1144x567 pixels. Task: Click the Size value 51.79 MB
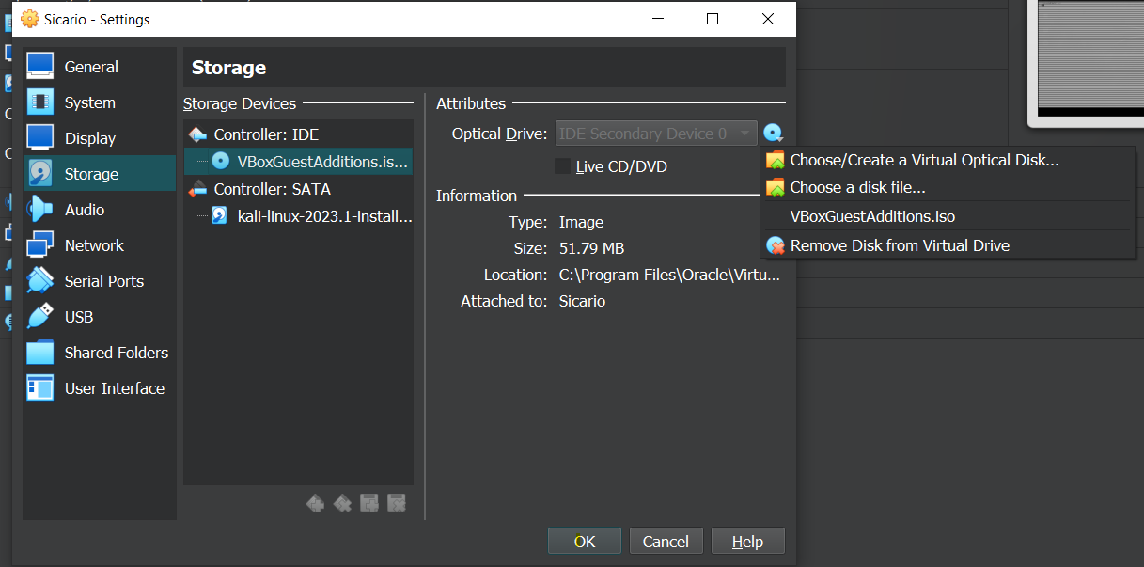(591, 248)
